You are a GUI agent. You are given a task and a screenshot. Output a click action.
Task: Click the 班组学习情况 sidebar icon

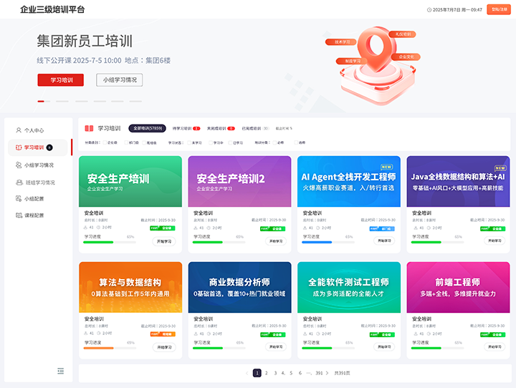(19, 182)
